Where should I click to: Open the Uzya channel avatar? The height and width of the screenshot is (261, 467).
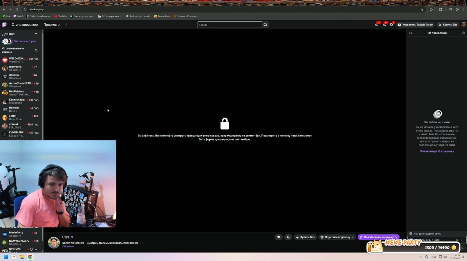[x=54, y=242]
